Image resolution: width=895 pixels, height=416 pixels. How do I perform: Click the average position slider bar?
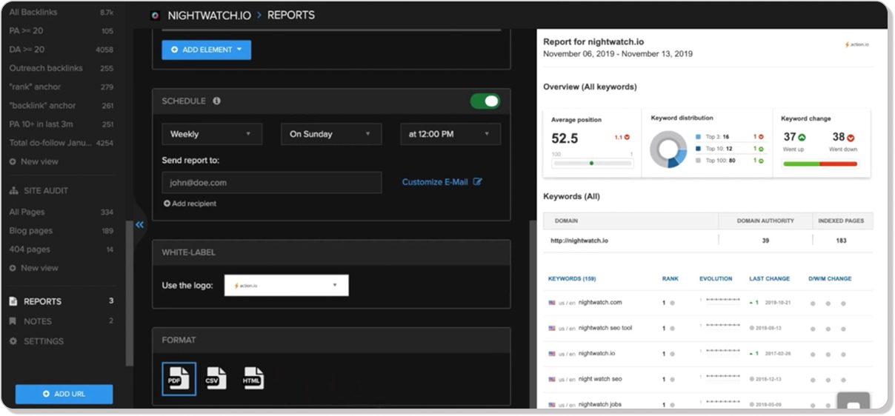[593, 163]
